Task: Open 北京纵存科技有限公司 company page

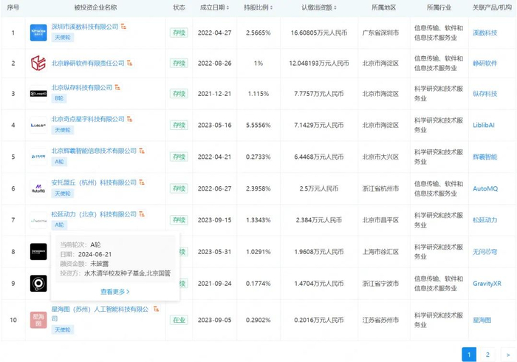Action: tap(82, 88)
